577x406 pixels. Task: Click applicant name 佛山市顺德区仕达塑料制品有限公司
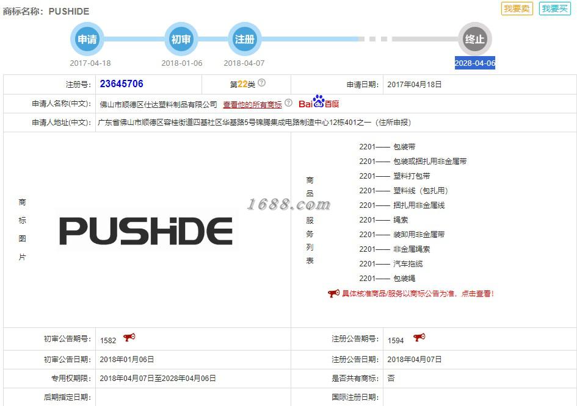click(x=159, y=105)
